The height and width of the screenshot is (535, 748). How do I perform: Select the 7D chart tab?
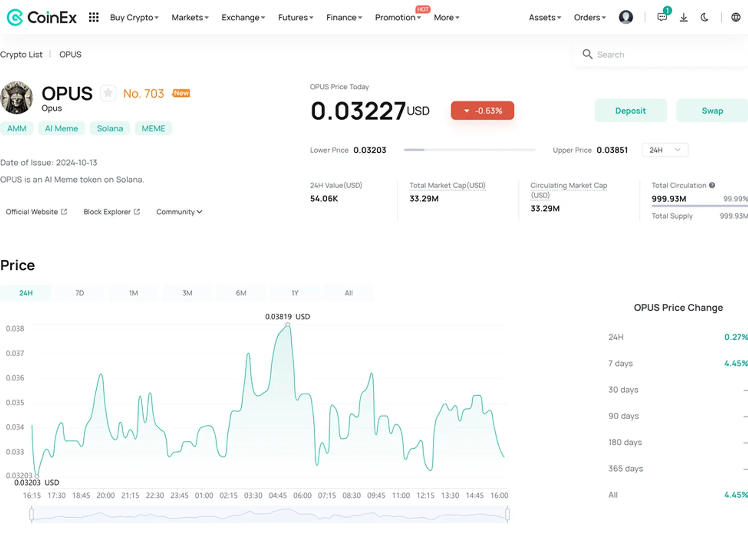coord(80,293)
